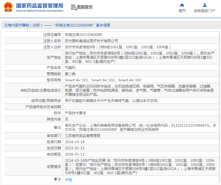
Task: Click the 变更情况 label
Action: coord(54,166)
